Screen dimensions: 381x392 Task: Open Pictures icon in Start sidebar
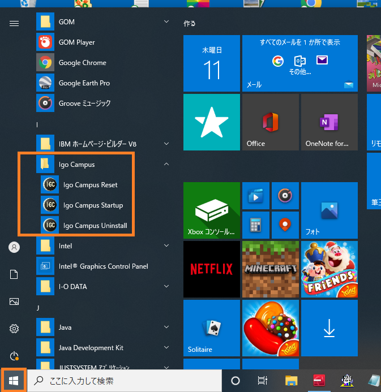click(14, 301)
